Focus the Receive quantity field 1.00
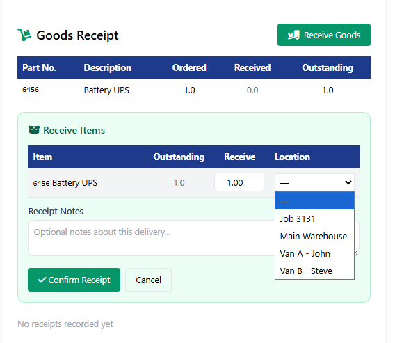395x343 pixels. [x=239, y=182]
